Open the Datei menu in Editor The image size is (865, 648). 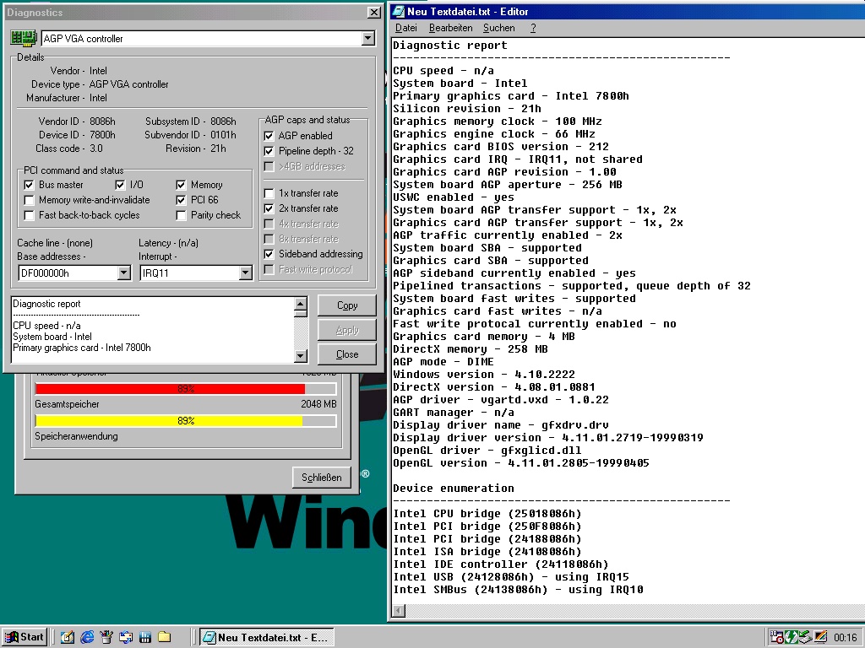pyautogui.click(x=406, y=28)
